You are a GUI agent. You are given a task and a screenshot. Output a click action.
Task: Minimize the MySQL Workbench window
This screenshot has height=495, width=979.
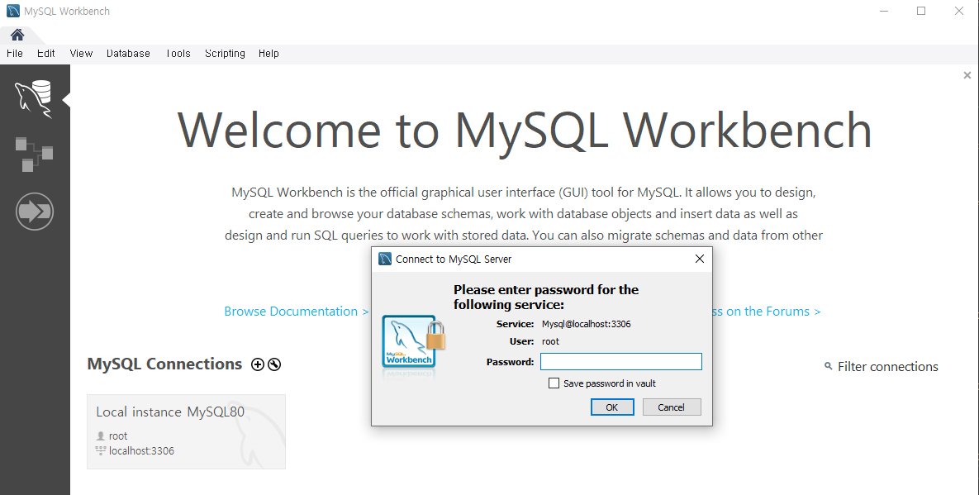pos(883,11)
